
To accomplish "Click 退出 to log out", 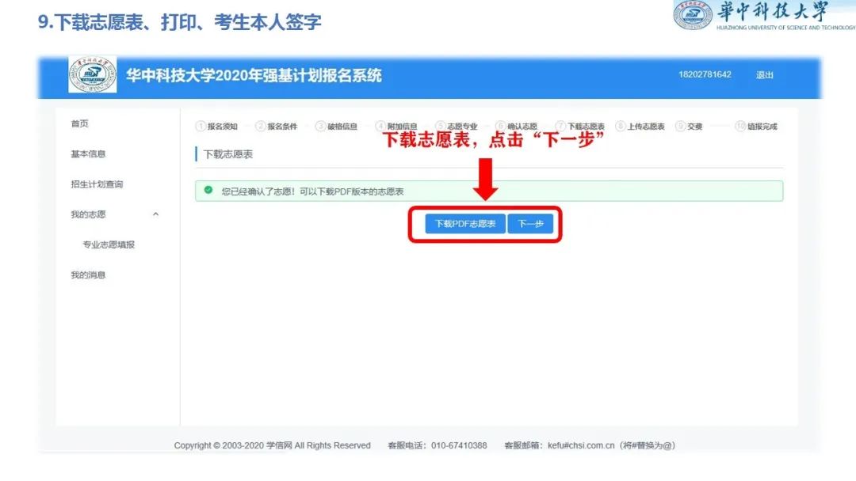I will coord(764,75).
